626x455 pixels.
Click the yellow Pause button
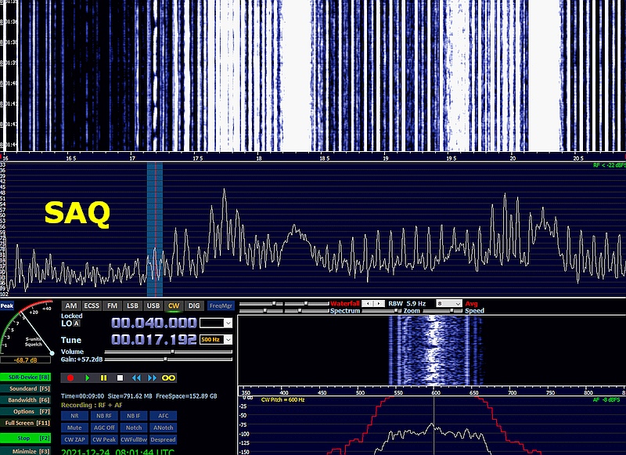coord(103,377)
